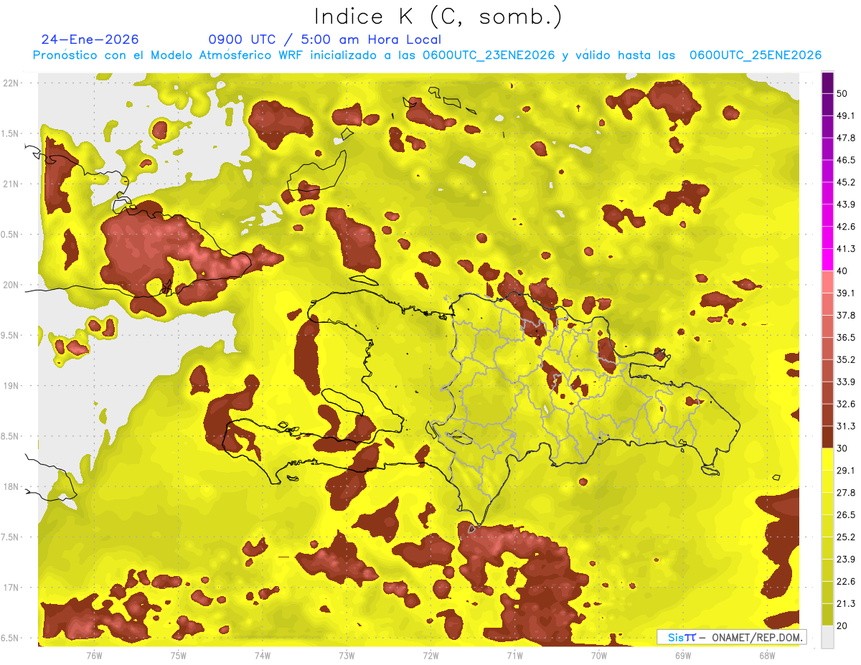The image size is (861, 665).
Task: Click the longitude axis label '75W'
Action: 178,655
